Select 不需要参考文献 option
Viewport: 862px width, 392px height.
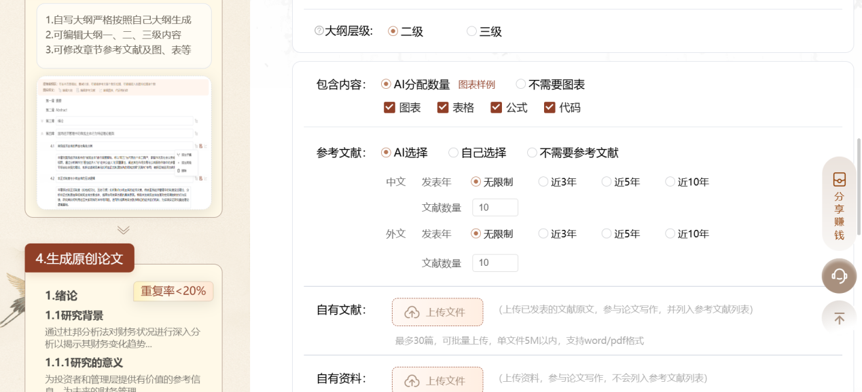click(x=532, y=153)
